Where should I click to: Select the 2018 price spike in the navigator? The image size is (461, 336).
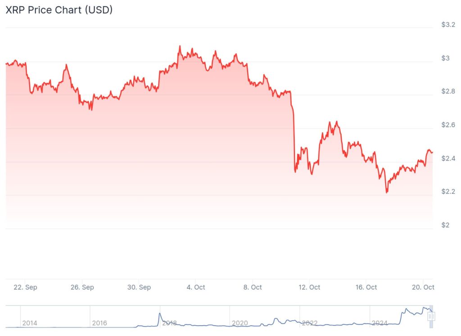pos(160,314)
